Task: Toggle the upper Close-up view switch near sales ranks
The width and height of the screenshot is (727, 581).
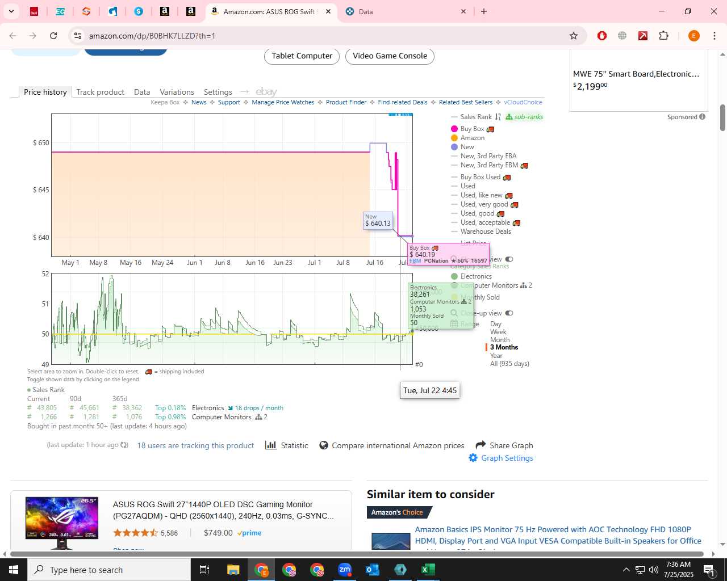Action: pyautogui.click(x=509, y=259)
